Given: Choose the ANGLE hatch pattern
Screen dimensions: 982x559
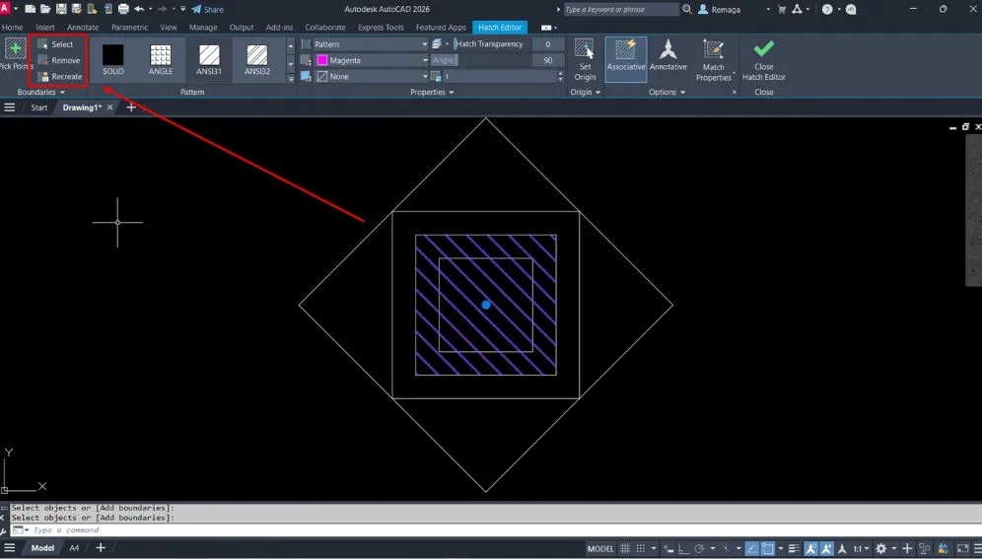Looking at the screenshot, I should pyautogui.click(x=161, y=59).
